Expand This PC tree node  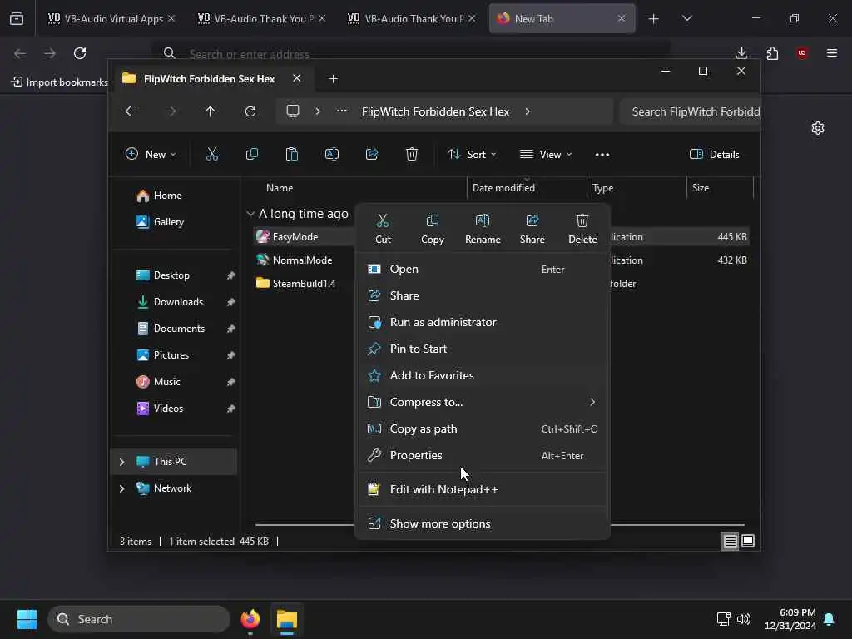(121, 462)
